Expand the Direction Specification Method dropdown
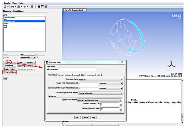The width and height of the screenshot is (185, 128). (101, 93)
